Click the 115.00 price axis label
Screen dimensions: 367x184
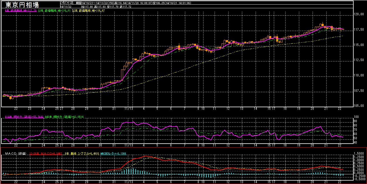pyautogui.click(x=358, y=45)
